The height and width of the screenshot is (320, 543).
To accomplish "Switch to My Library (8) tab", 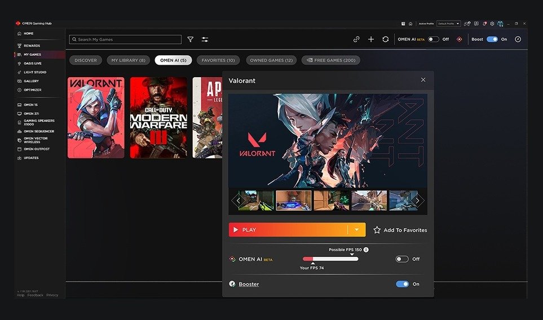I will coord(128,60).
